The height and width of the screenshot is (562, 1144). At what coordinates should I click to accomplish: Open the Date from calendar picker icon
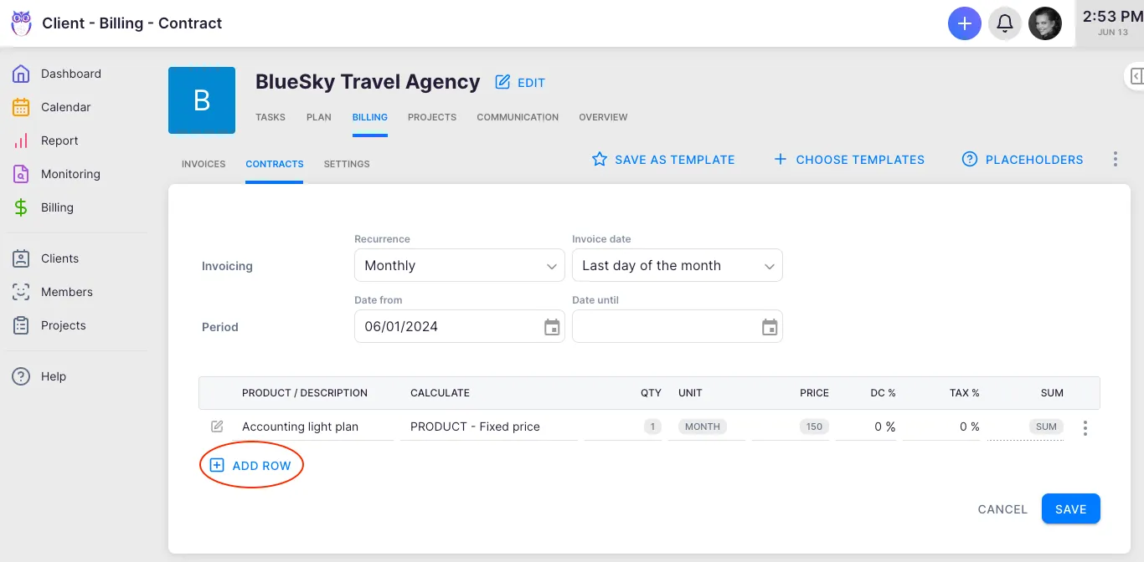[x=552, y=327]
